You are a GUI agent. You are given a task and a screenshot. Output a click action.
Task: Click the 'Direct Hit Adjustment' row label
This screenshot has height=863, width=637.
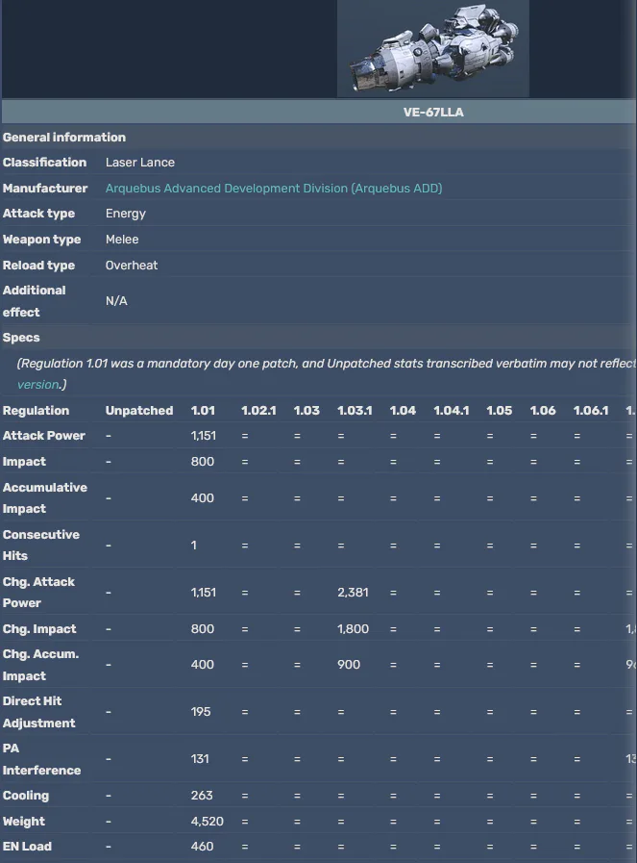[39, 712]
